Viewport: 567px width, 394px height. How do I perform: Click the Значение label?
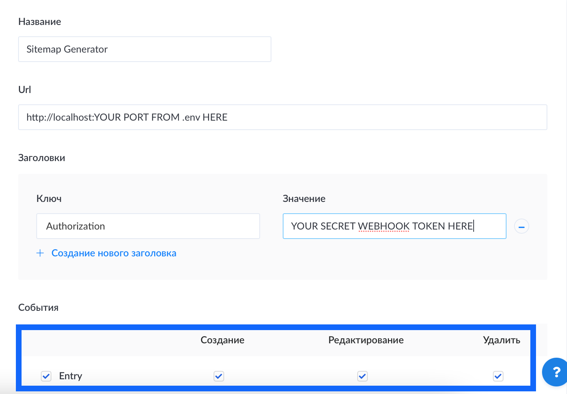point(304,199)
